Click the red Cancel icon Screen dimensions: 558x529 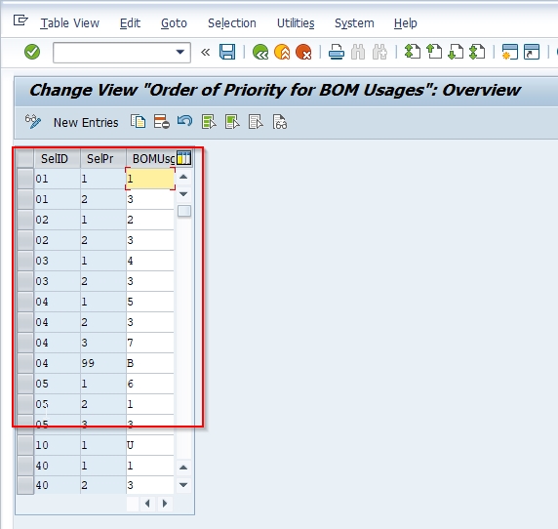[x=304, y=52]
